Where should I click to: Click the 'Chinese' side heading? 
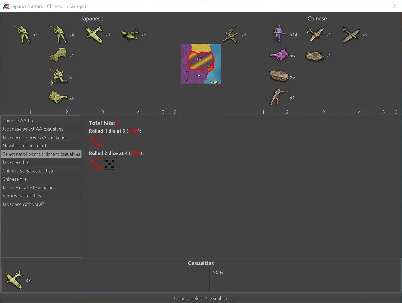pyautogui.click(x=317, y=19)
